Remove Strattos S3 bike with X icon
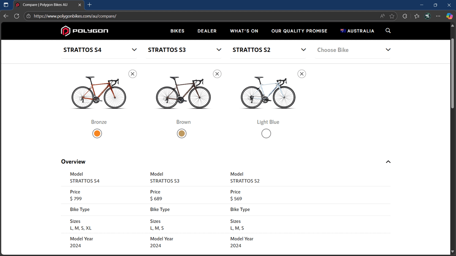The width and height of the screenshot is (456, 256). 217,74
